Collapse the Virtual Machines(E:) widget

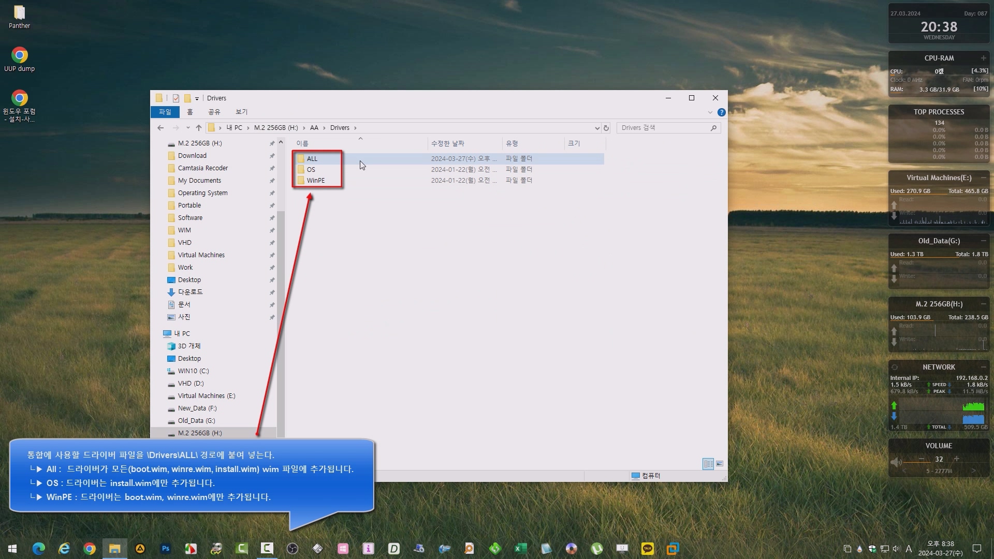pyautogui.click(x=983, y=178)
